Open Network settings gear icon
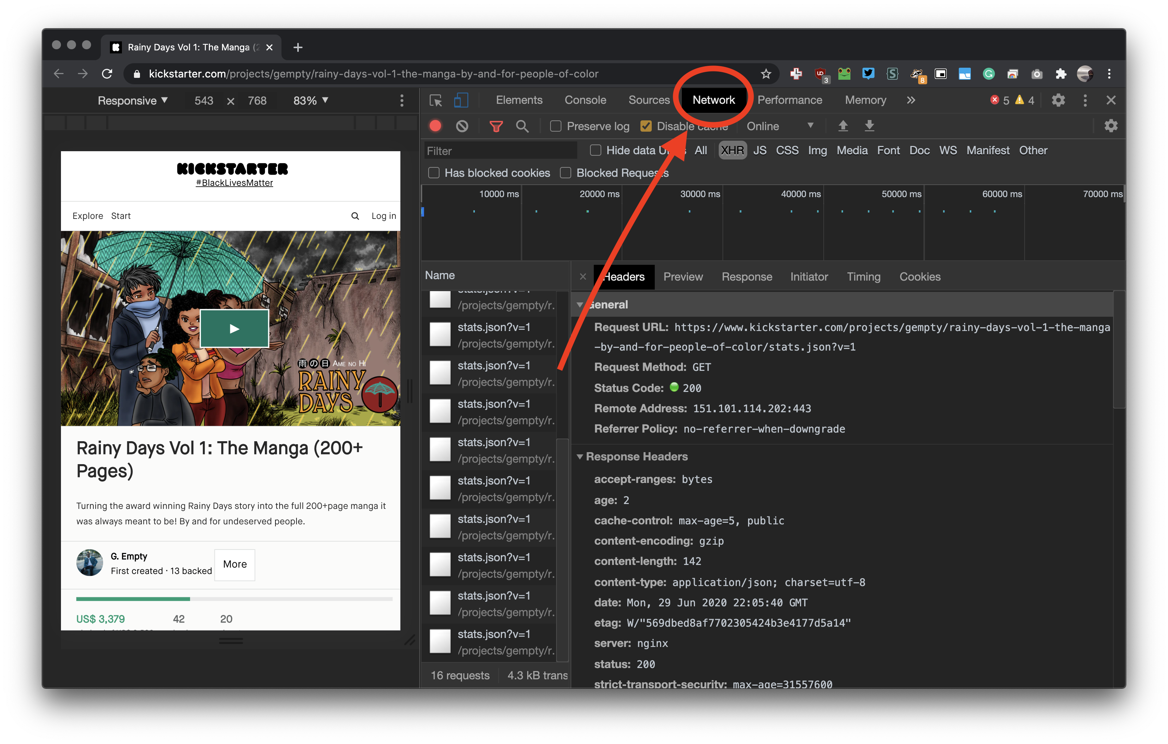The width and height of the screenshot is (1168, 744). (1111, 126)
